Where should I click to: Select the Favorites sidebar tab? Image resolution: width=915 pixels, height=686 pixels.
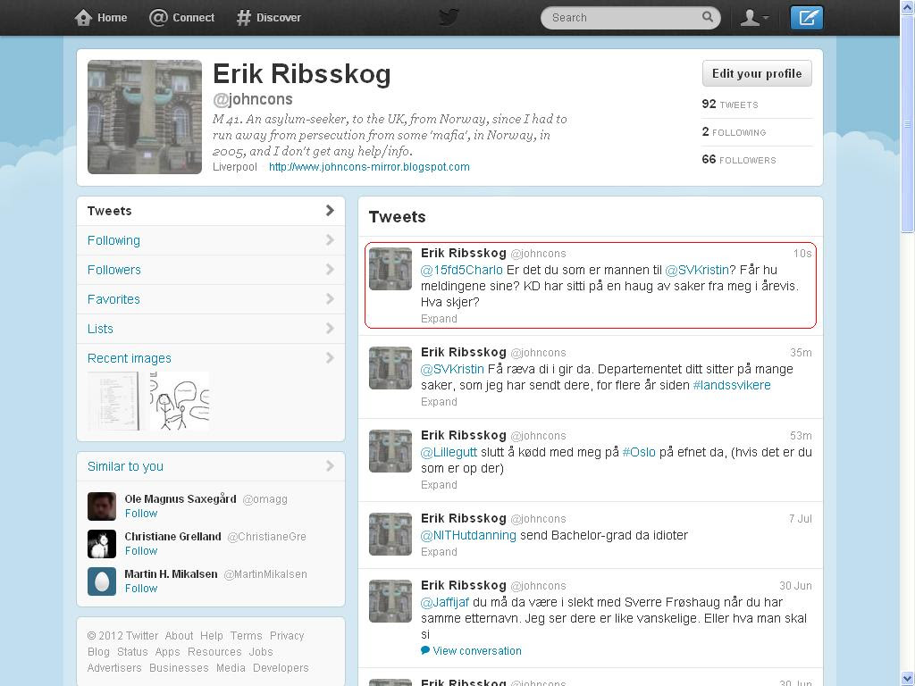(211, 299)
